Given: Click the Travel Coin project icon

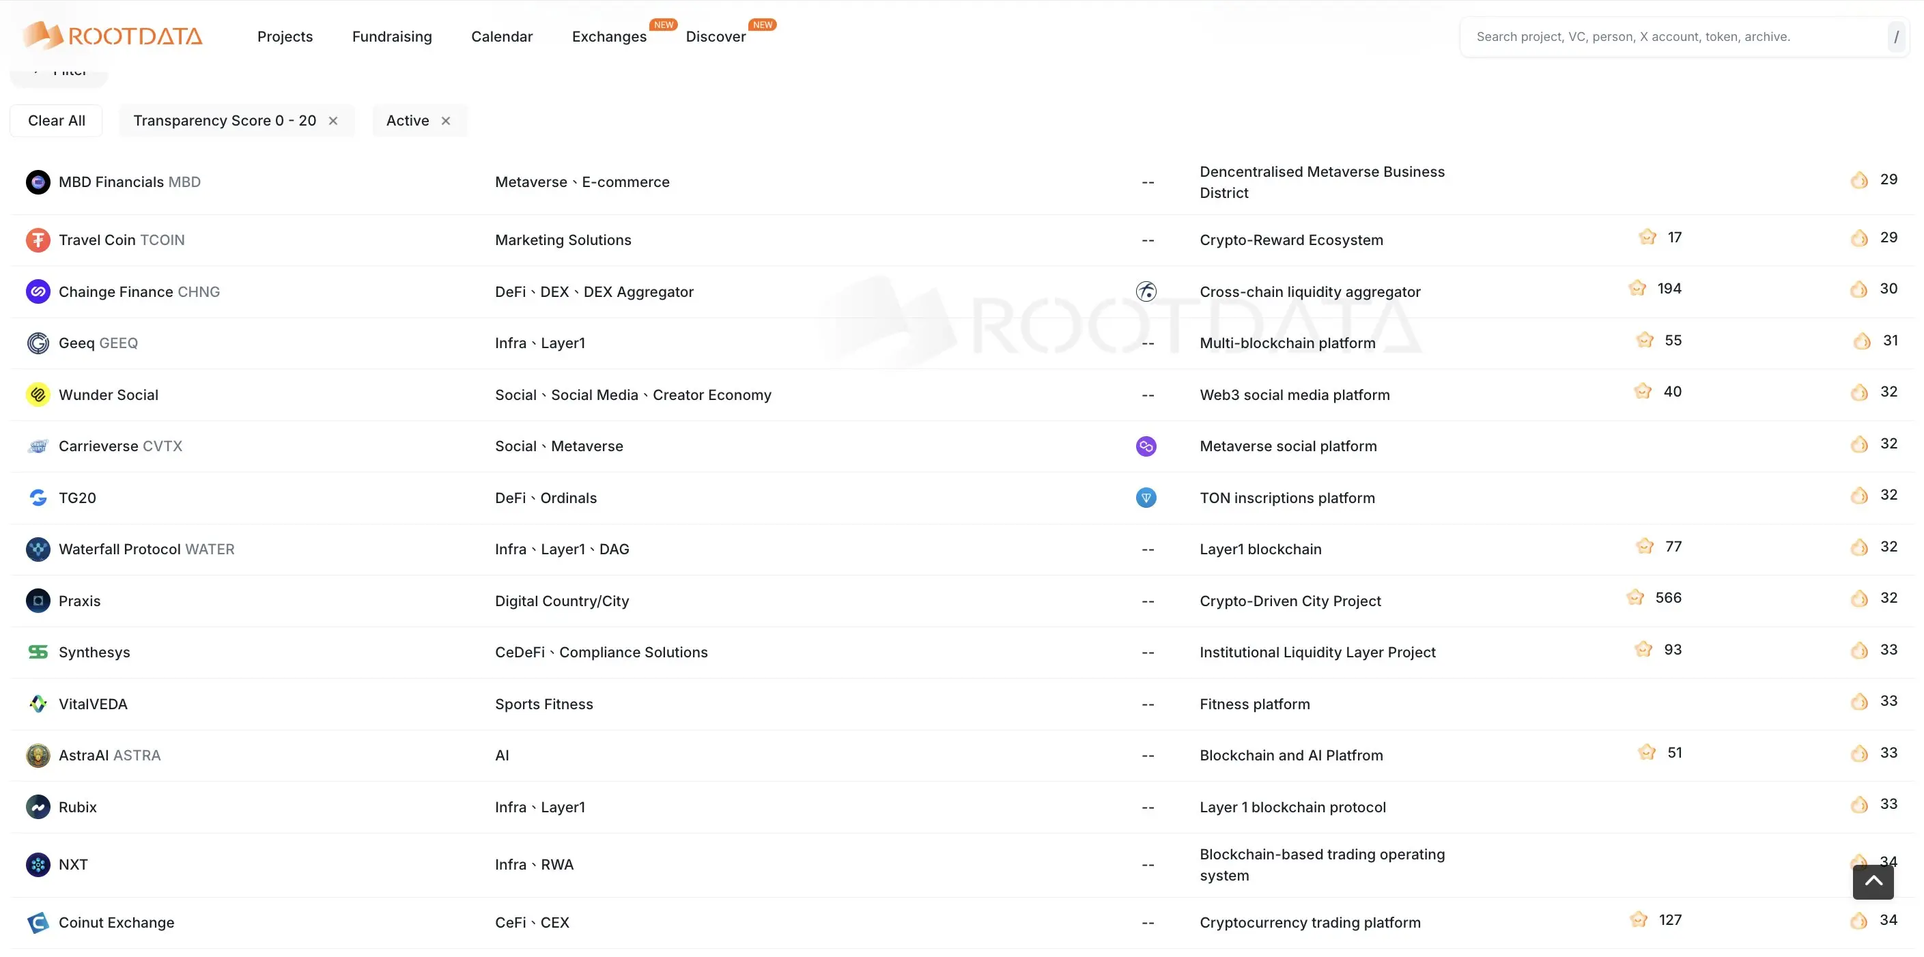Looking at the screenshot, I should click(x=38, y=240).
